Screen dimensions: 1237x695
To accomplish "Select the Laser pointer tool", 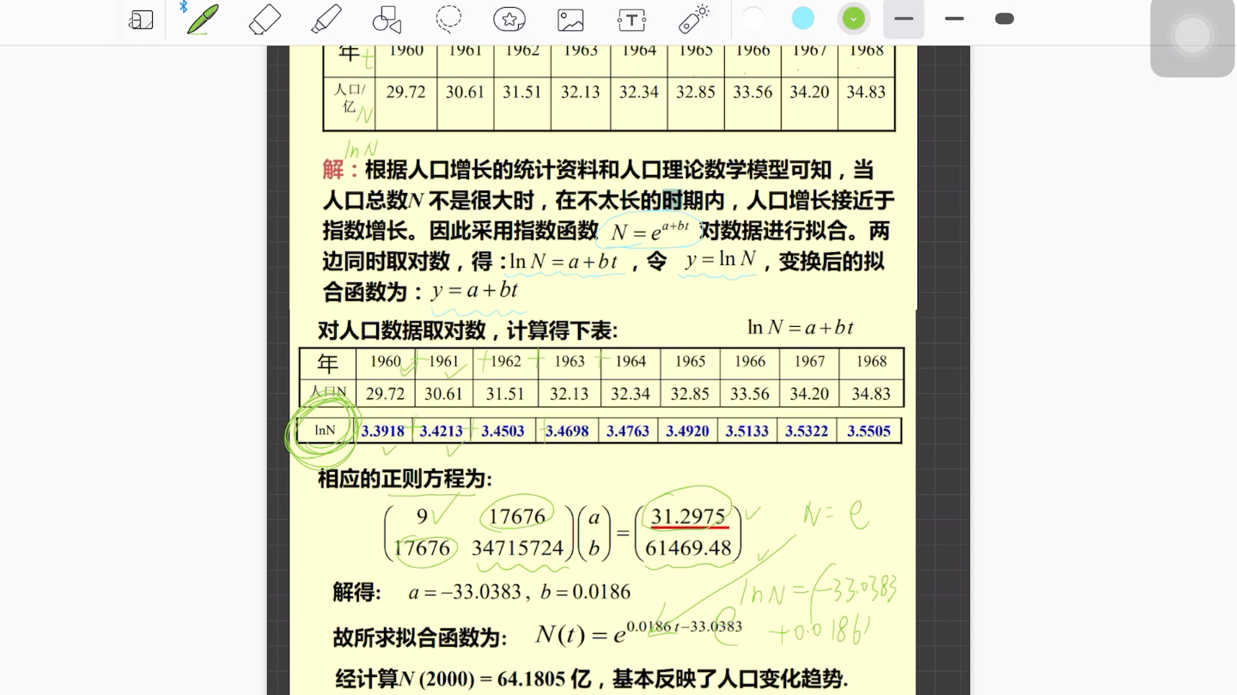I will click(x=694, y=19).
